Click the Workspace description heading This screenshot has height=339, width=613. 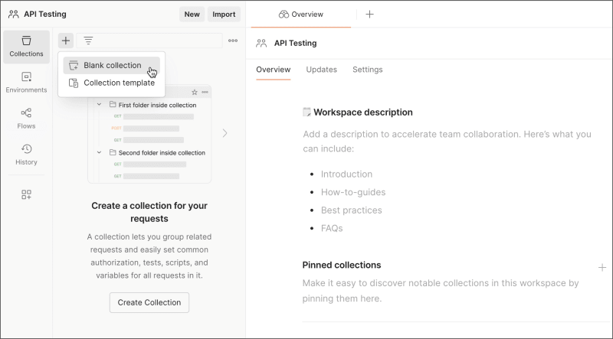[x=362, y=112]
